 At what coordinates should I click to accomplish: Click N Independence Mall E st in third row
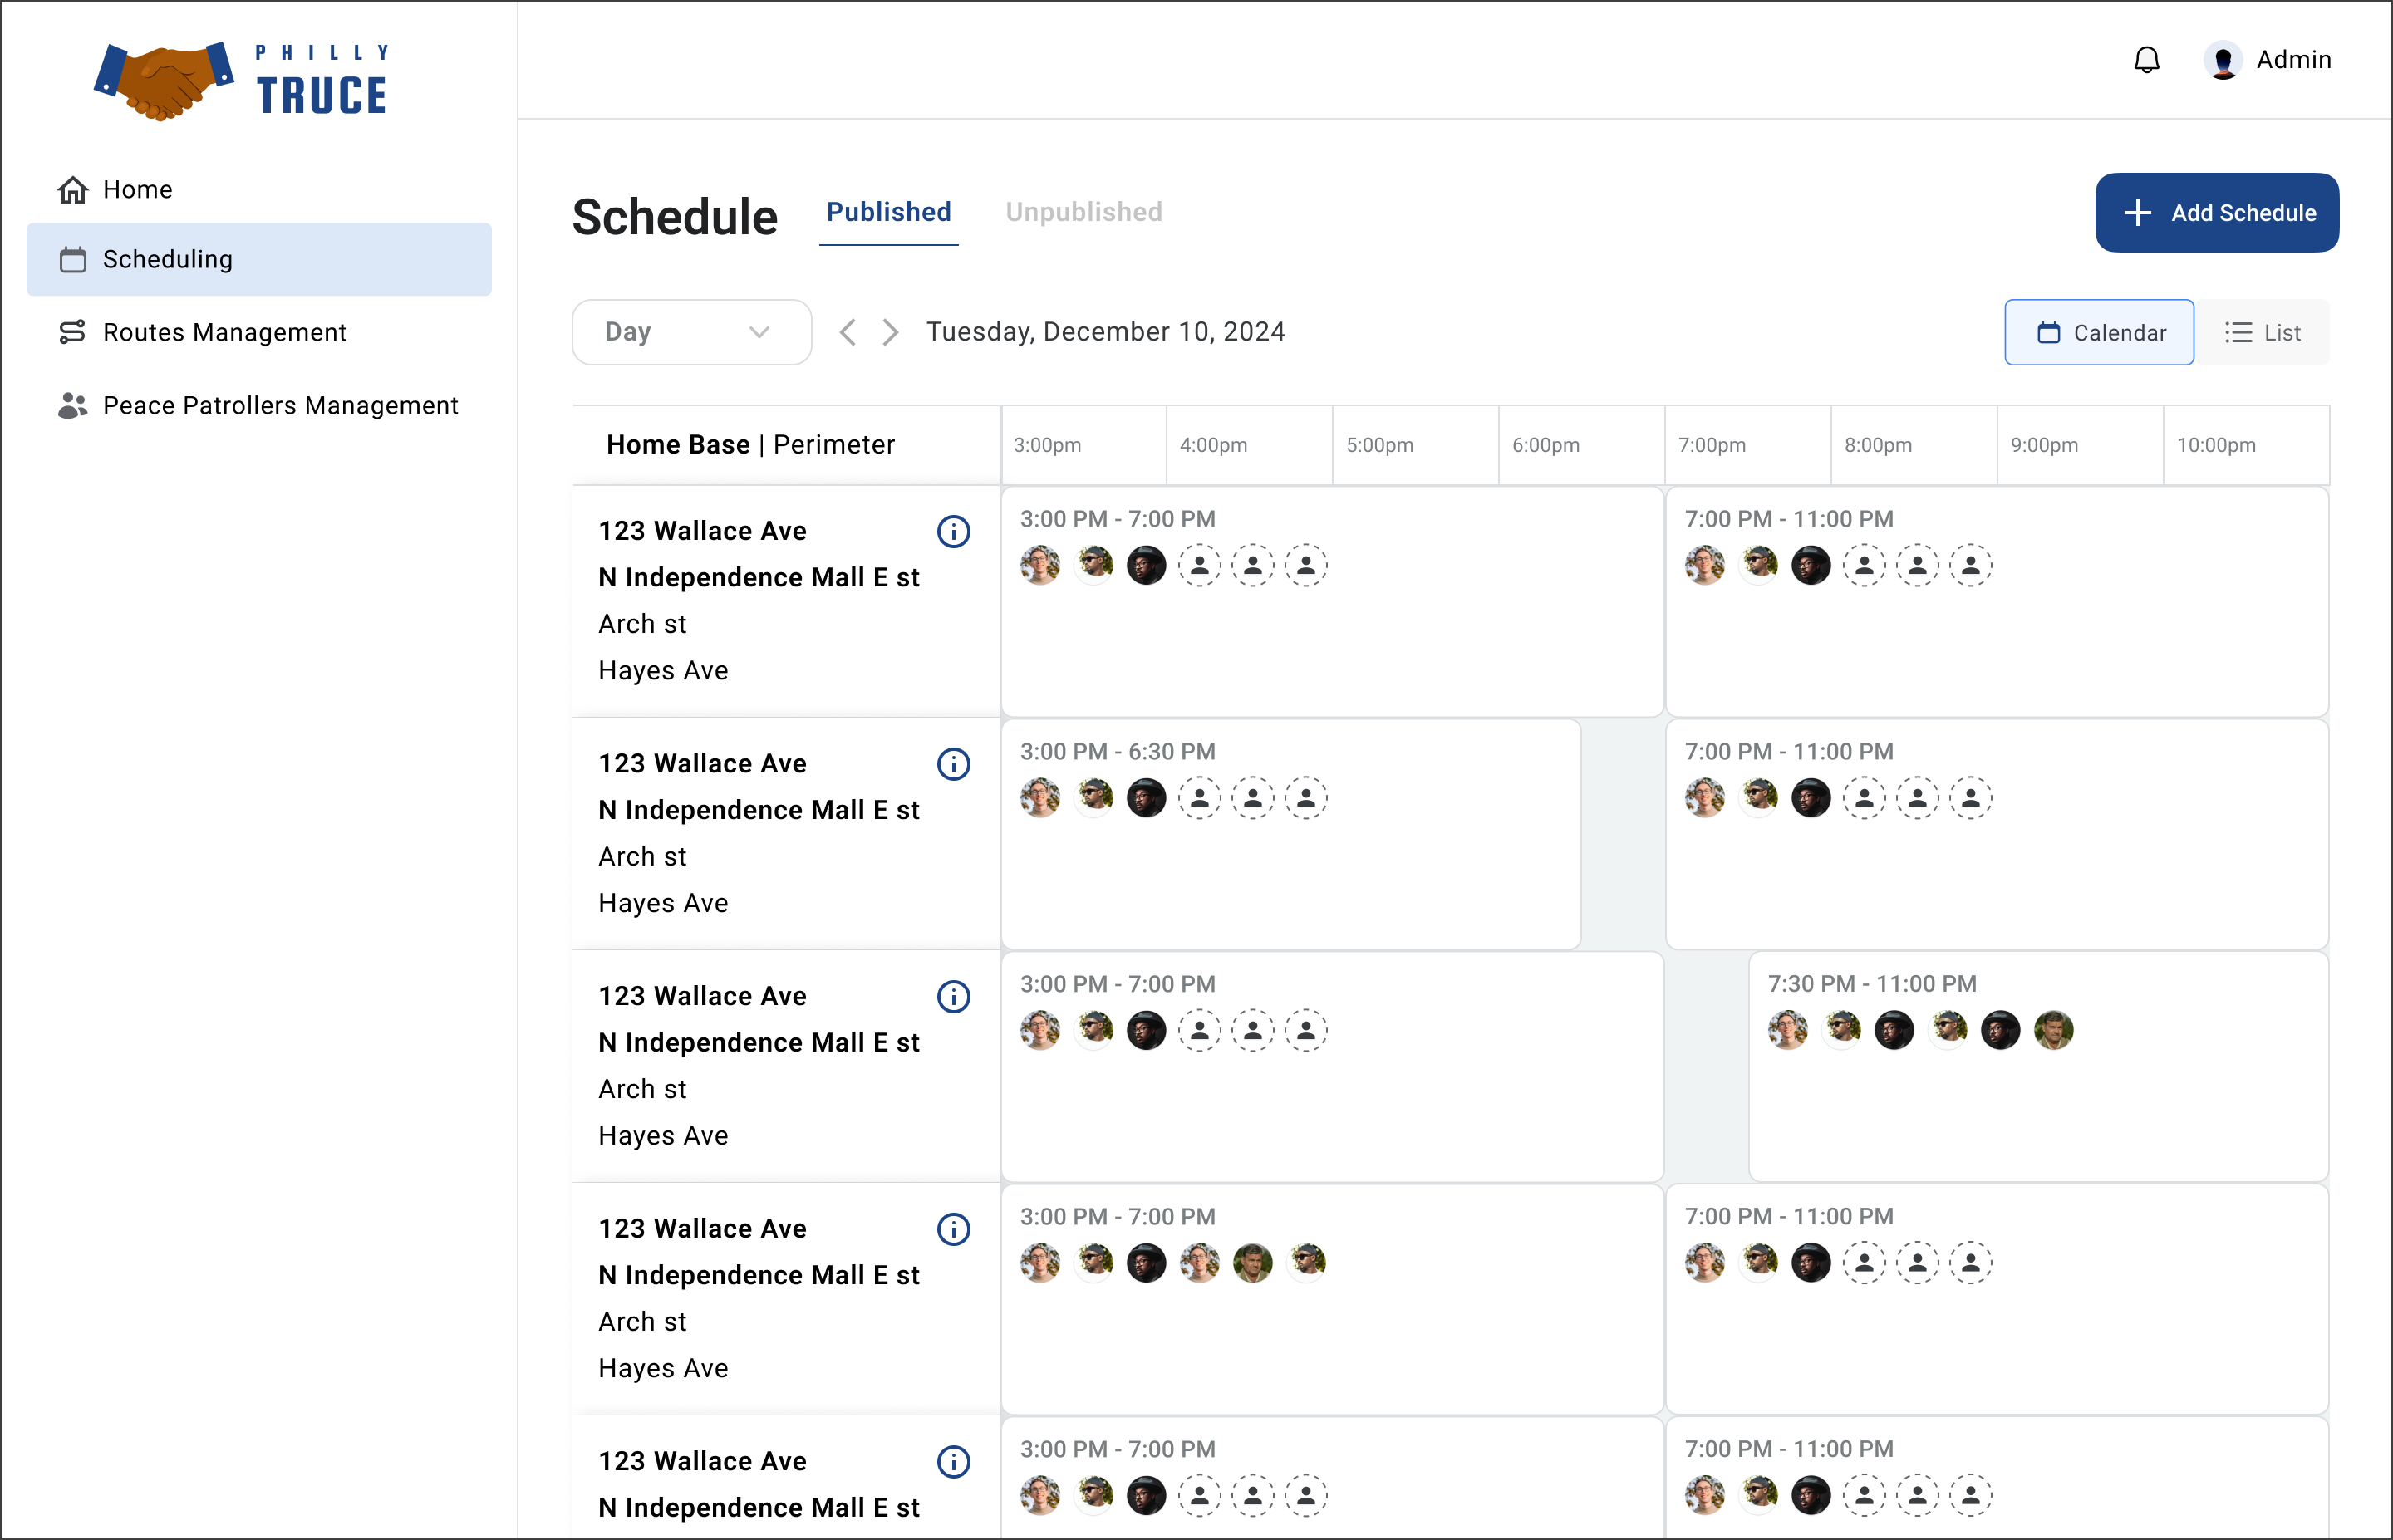(758, 1043)
